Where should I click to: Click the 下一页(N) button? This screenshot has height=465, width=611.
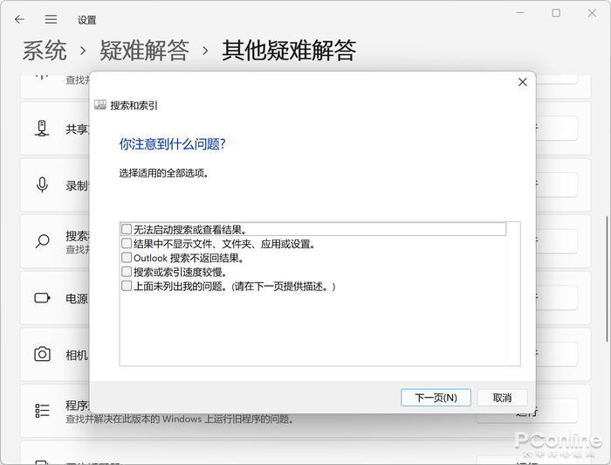point(436,398)
